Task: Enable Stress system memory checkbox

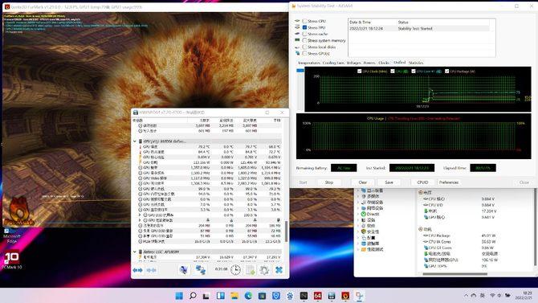Action: coord(304,40)
